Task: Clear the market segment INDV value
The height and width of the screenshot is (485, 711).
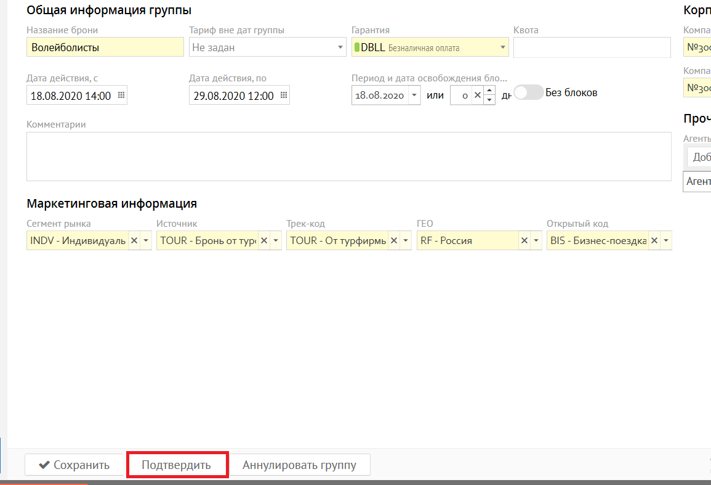Action: coord(134,240)
